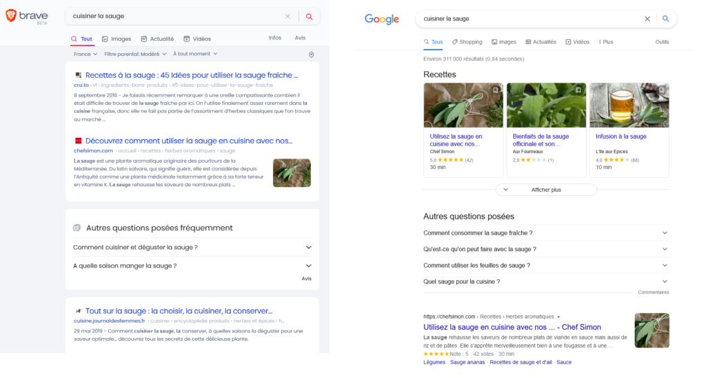This screenshot has height=378, width=706.
Task: Select Brave Tout tab
Action: pyautogui.click(x=81, y=39)
